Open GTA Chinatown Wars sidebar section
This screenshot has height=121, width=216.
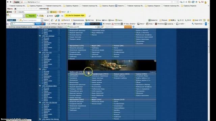point(49,86)
